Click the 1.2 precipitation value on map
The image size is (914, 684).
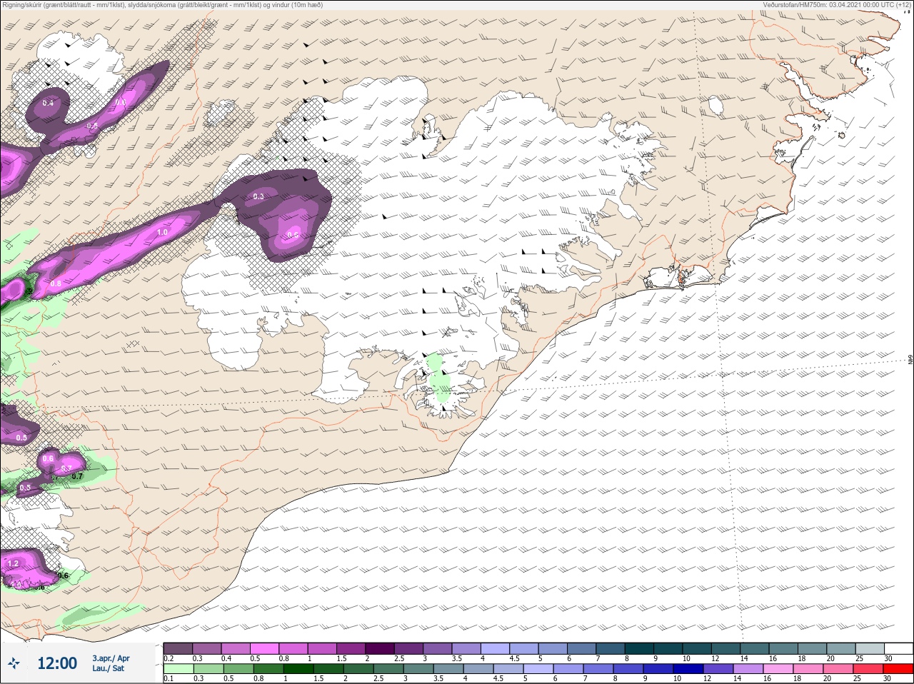[x=13, y=564]
